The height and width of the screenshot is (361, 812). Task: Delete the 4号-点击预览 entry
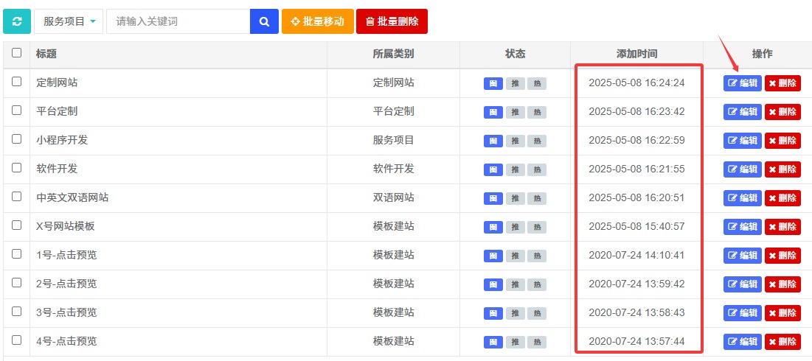coord(782,342)
